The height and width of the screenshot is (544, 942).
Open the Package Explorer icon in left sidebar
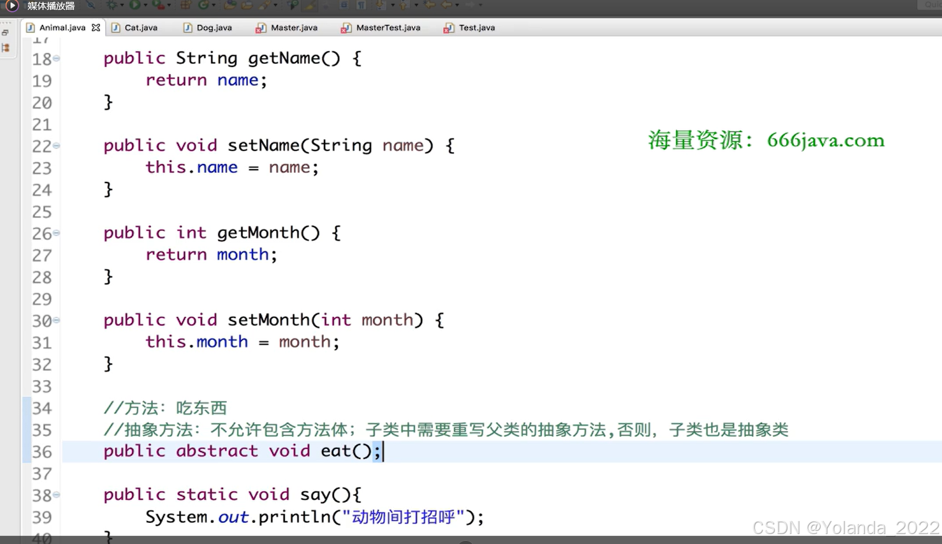(6, 48)
